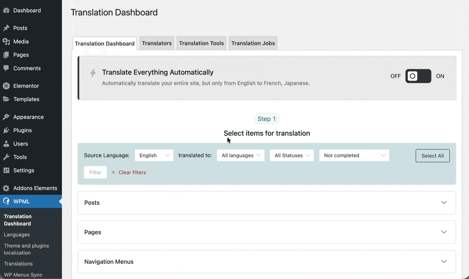Open the All Statuses dropdown
The width and height of the screenshot is (469, 279).
[292, 155]
